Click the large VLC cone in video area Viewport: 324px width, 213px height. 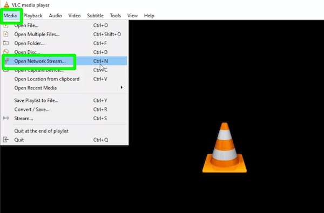pos(225,148)
